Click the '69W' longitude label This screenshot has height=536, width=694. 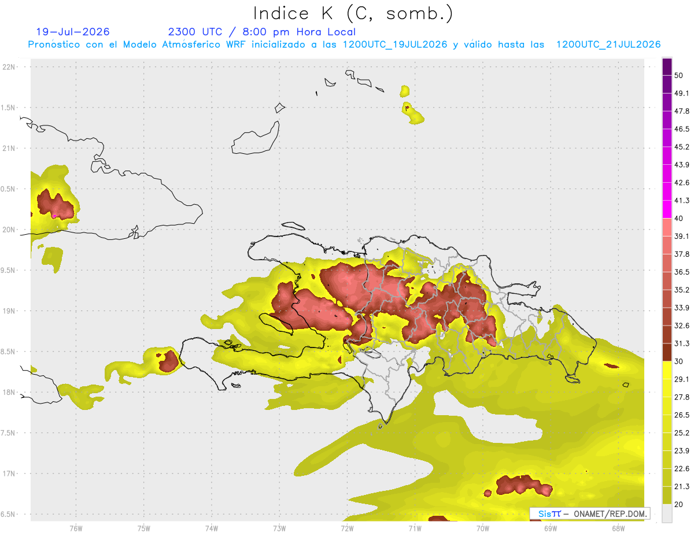(x=551, y=528)
